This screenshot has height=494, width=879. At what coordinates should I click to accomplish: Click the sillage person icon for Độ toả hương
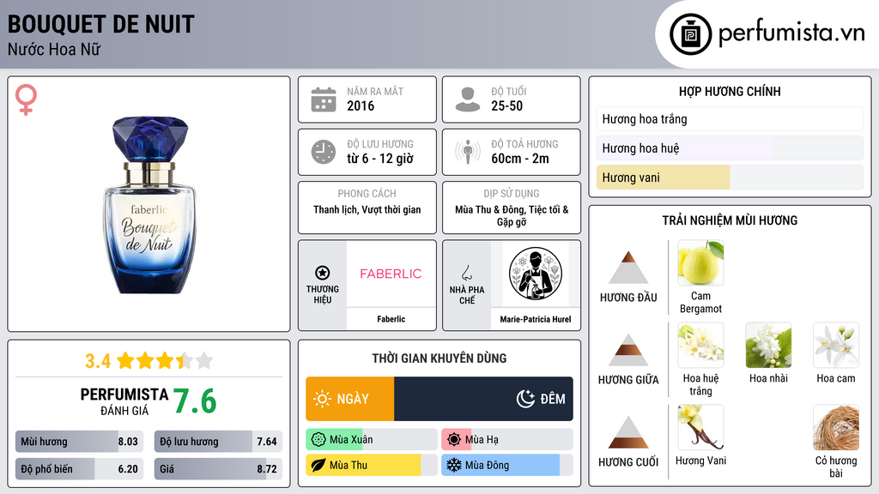468,152
